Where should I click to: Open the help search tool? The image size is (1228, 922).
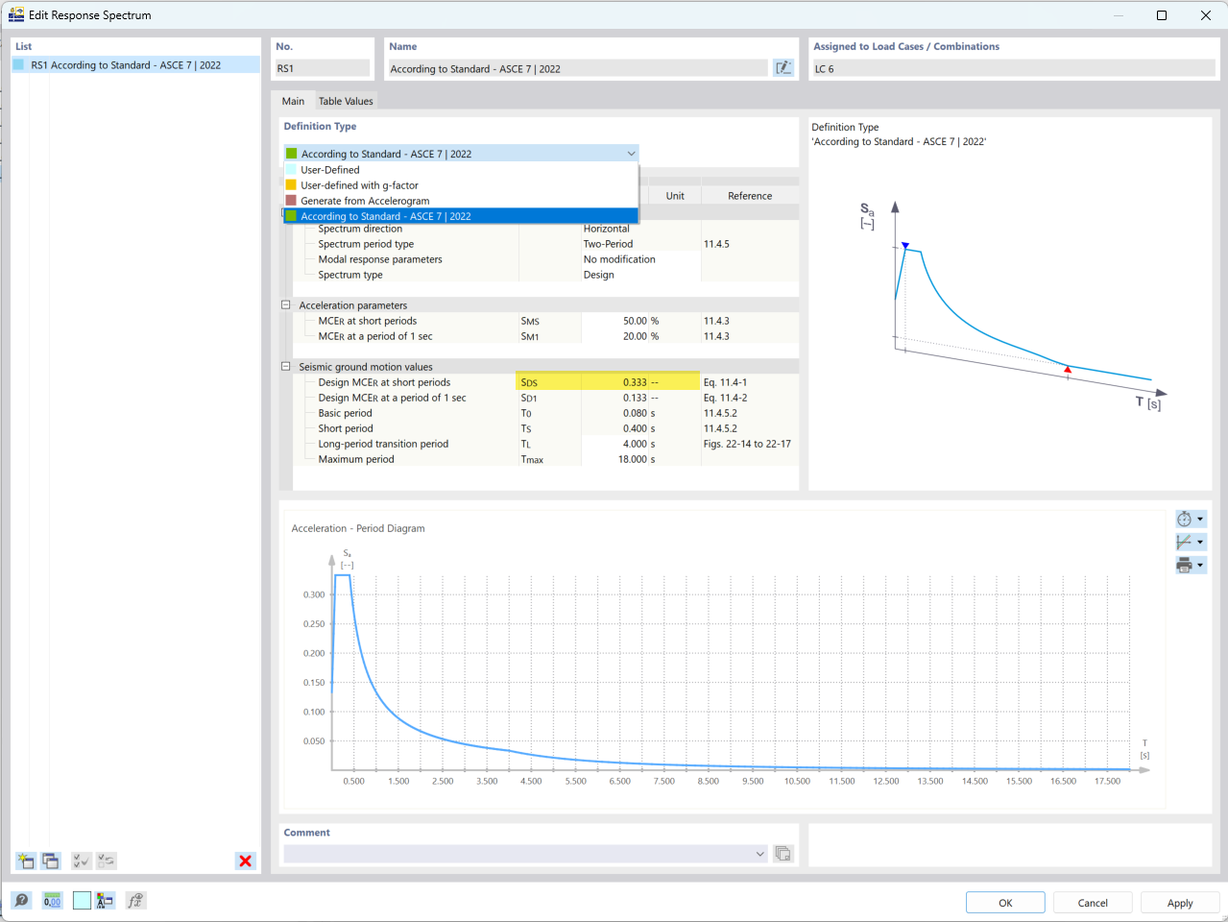(x=19, y=901)
